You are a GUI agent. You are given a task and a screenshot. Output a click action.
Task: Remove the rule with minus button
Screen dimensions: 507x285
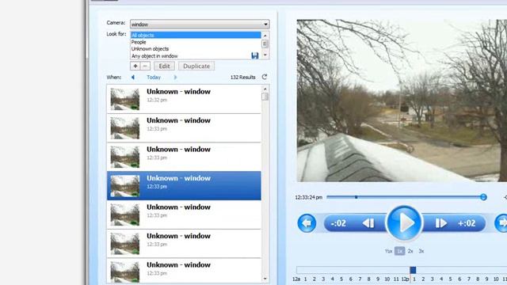click(145, 66)
